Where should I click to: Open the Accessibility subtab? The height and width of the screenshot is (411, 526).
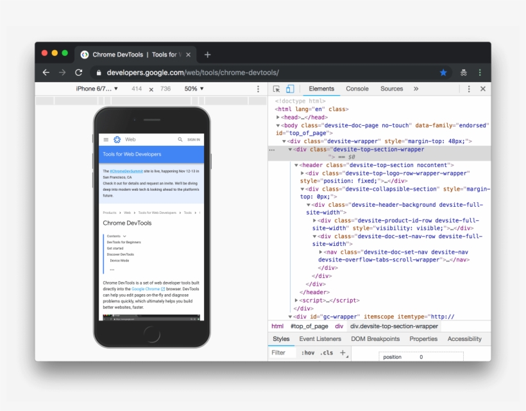click(x=464, y=339)
